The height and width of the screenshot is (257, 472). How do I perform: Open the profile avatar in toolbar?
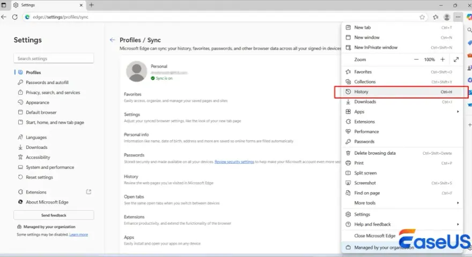447,17
